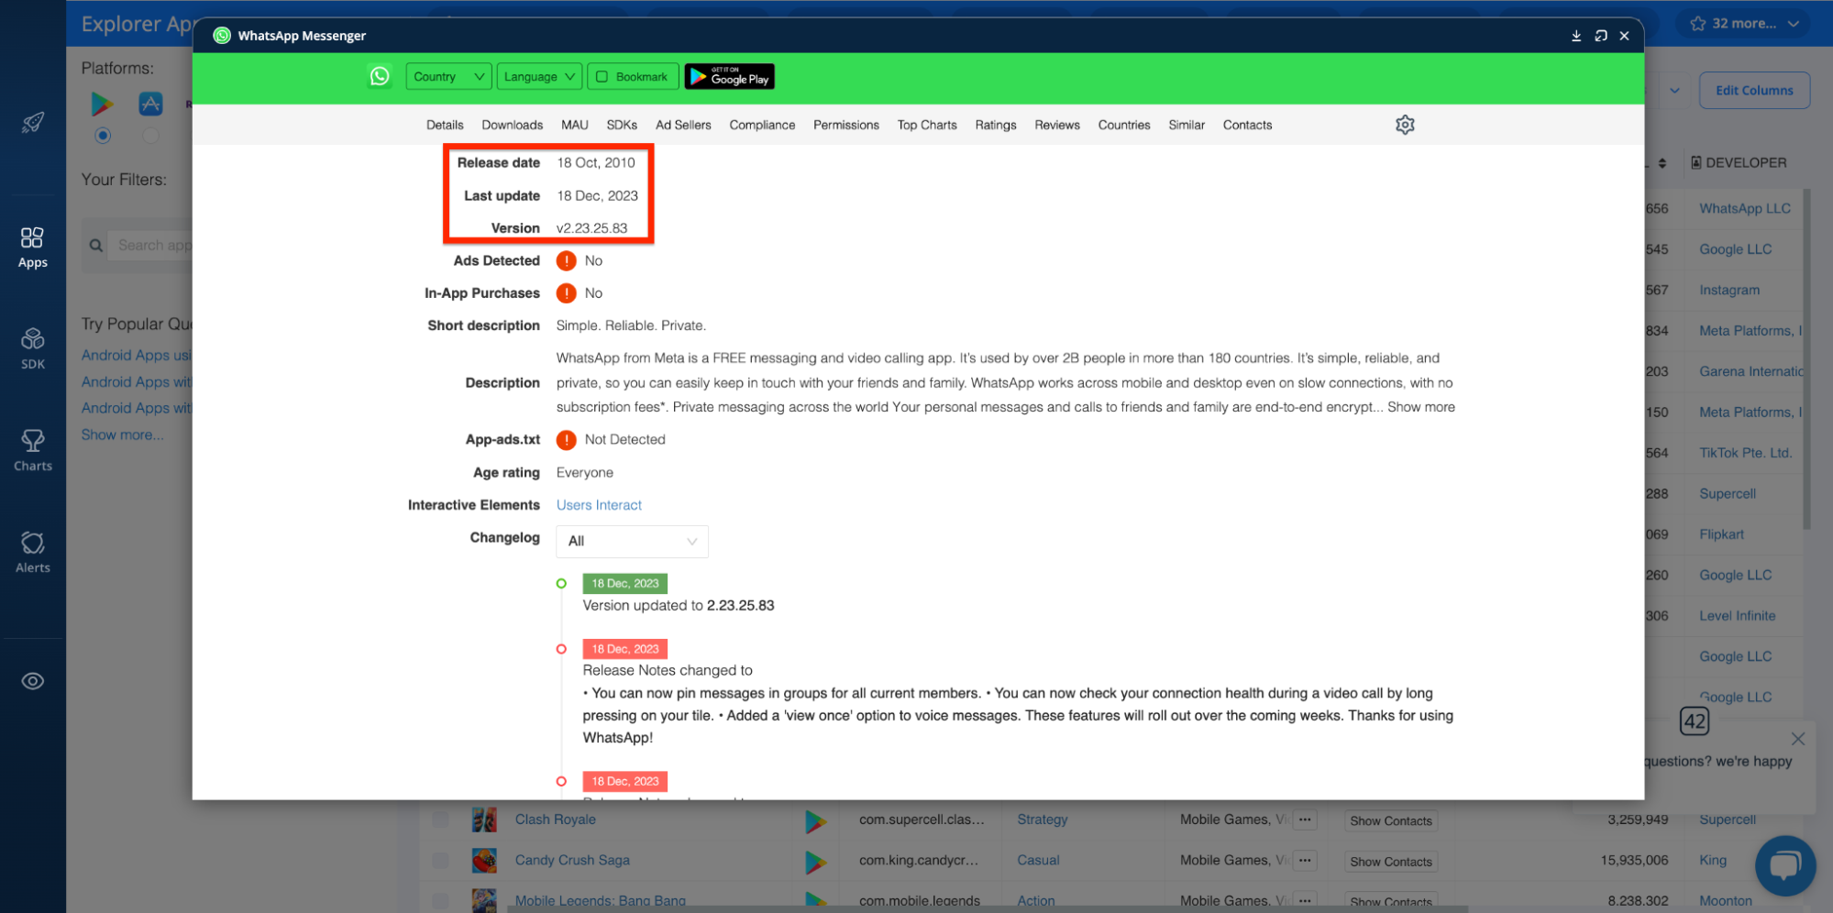Image resolution: width=1833 pixels, height=913 pixels.
Task: Click Show Contacts for Clash Royale
Action: 1390,820
